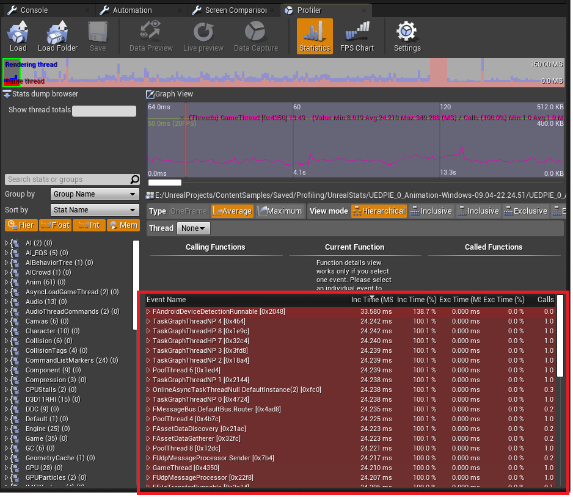The height and width of the screenshot is (500, 573).
Task: Switch to Hierarchical view mode
Action: click(x=379, y=211)
